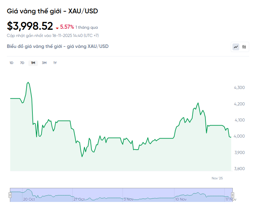Select the 1Y time range
The image size is (256, 217).
pyautogui.click(x=55, y=63)
